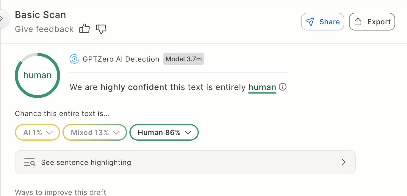The width and height of the screenshot is (407, 196).
Task: Expand the Human 86% dropdown
Action: (164, 132)
